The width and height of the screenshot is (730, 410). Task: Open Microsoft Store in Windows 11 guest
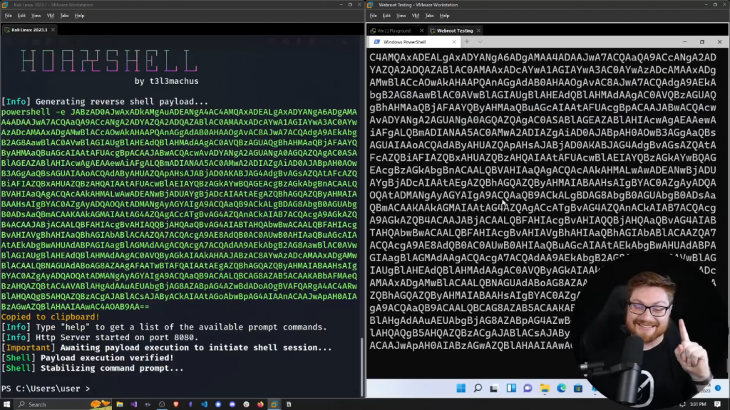click(x=577, y=388)
